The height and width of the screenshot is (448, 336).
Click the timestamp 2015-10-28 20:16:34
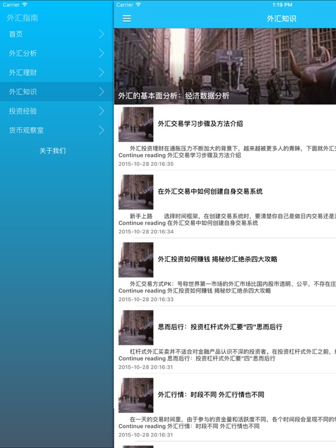pos(146,232)
